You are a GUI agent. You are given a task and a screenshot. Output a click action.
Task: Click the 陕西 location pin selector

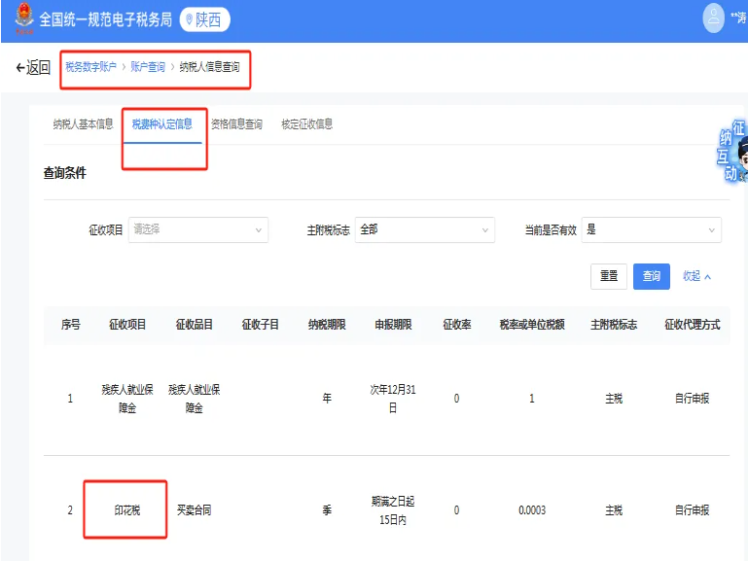(204, 19)
